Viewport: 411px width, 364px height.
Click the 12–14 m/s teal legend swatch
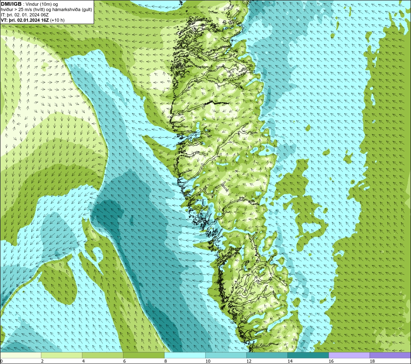click(x=267, y=355)
